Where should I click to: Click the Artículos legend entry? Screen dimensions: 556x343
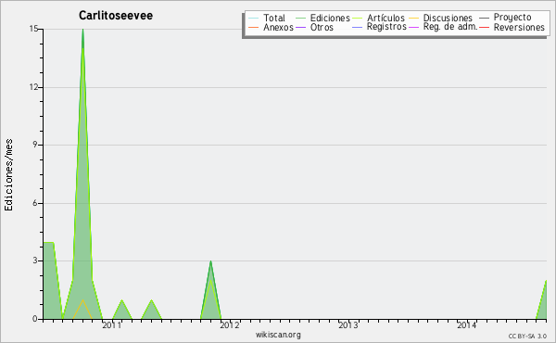pyautogui.click(x=379, y=18)
